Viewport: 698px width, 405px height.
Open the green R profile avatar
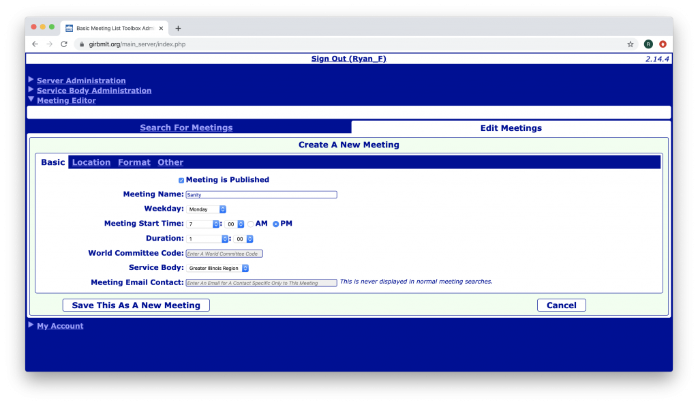pyautogui.click(x=648, y=44)
